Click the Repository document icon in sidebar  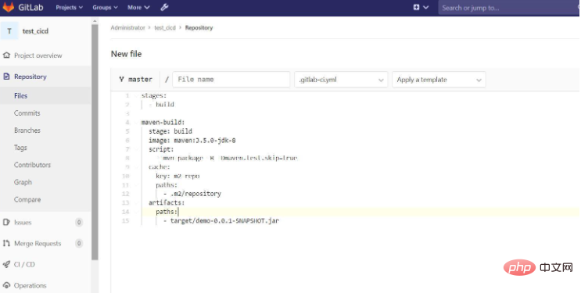click(x=6, y=77)
